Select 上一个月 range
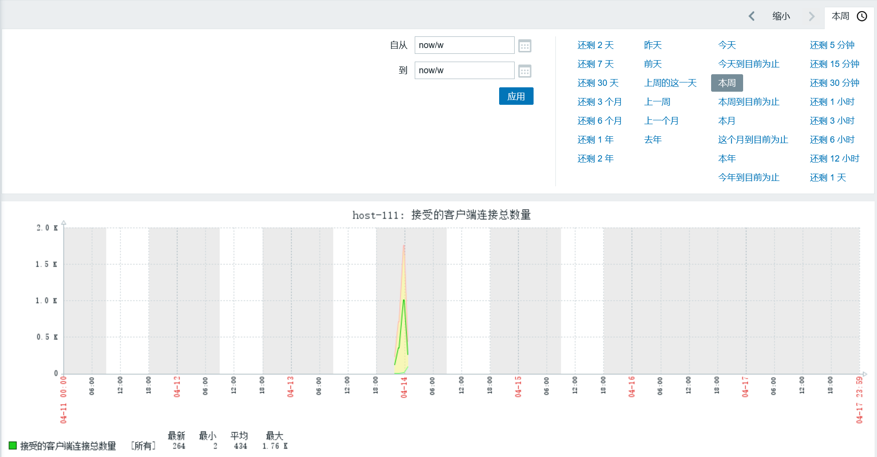The height and width of the screenshot is (457, 877). (x=662, y=121)
